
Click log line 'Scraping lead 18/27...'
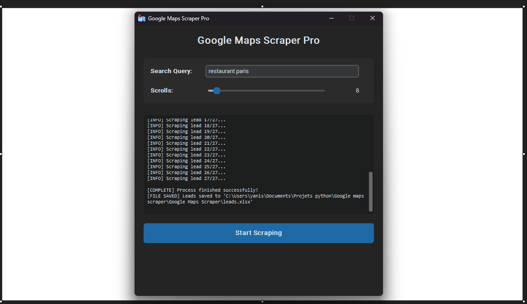(x=187, y=126)
